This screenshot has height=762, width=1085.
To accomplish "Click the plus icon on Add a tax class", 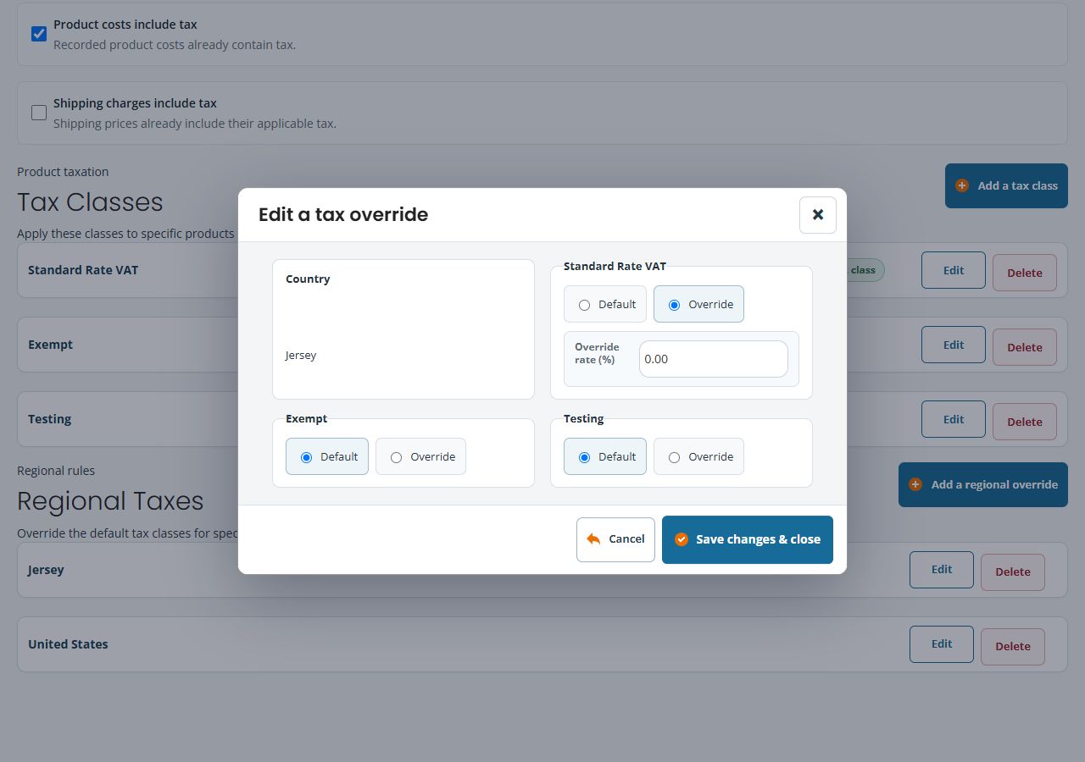I will point(962,185).
